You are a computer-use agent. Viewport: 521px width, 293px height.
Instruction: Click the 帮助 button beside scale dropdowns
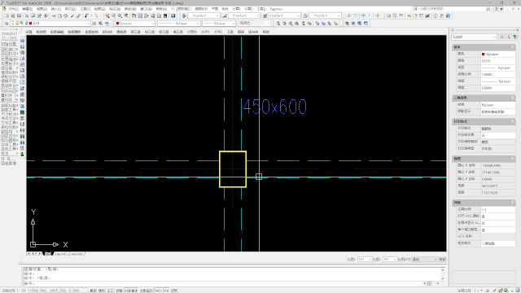442,259
